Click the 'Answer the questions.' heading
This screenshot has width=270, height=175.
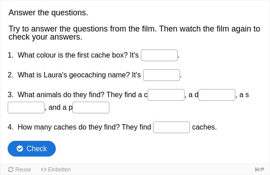[48, 13]
